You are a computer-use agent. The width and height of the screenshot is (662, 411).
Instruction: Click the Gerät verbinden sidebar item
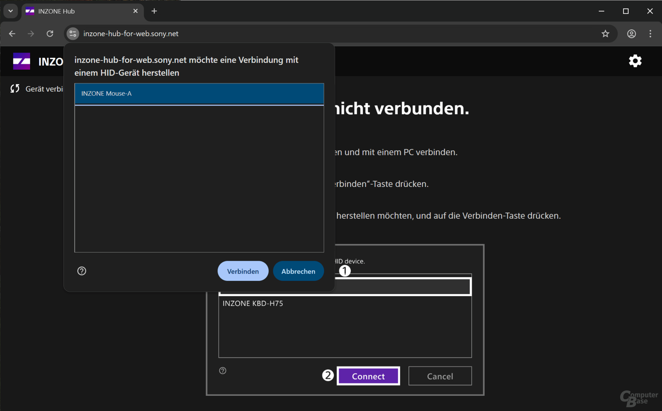pos(44,89)
